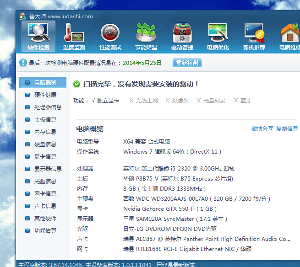Open the 驱动管理 driver management icon
The height and width of the screenshot is (267, 300).
pyautogui.click(x=182, y=36)
